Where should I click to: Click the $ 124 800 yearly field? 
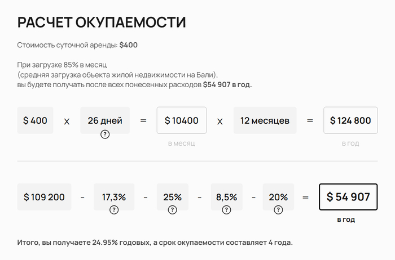pyautogui.click(x=350, y=120)
